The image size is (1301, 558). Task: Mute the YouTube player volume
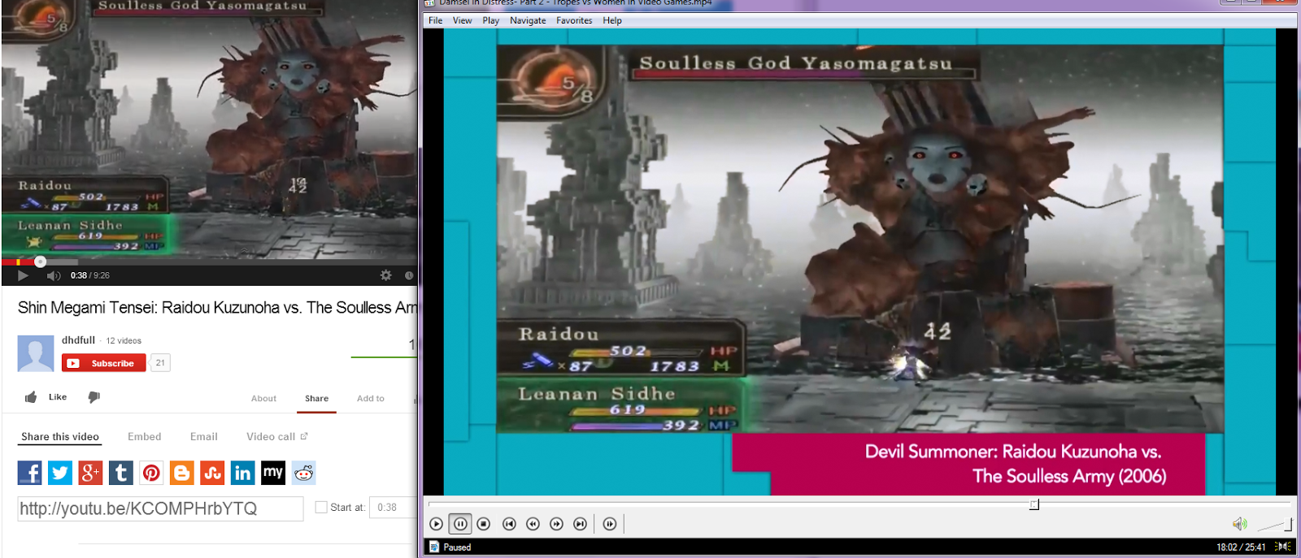tap(54, 275)
